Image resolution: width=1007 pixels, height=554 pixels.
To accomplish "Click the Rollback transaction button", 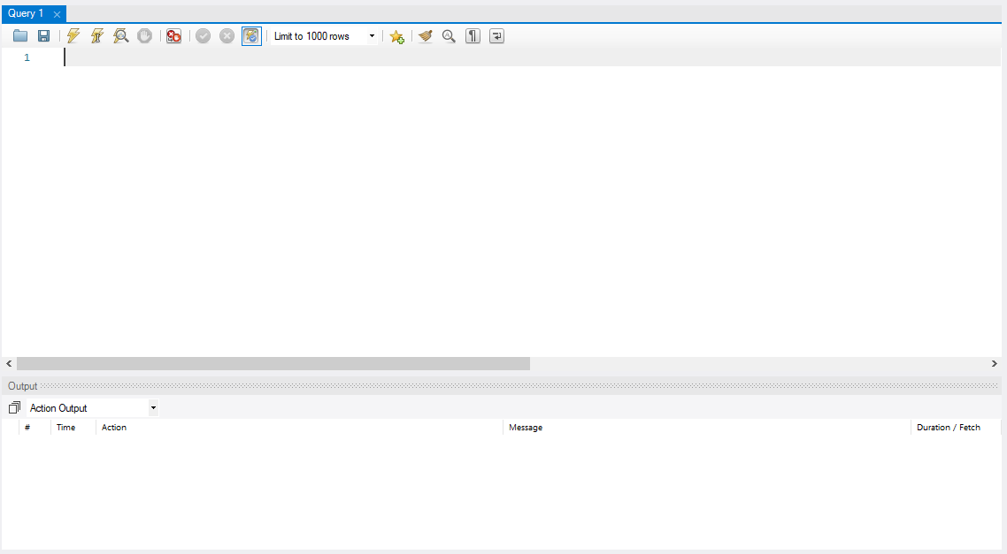I will 227,35.
